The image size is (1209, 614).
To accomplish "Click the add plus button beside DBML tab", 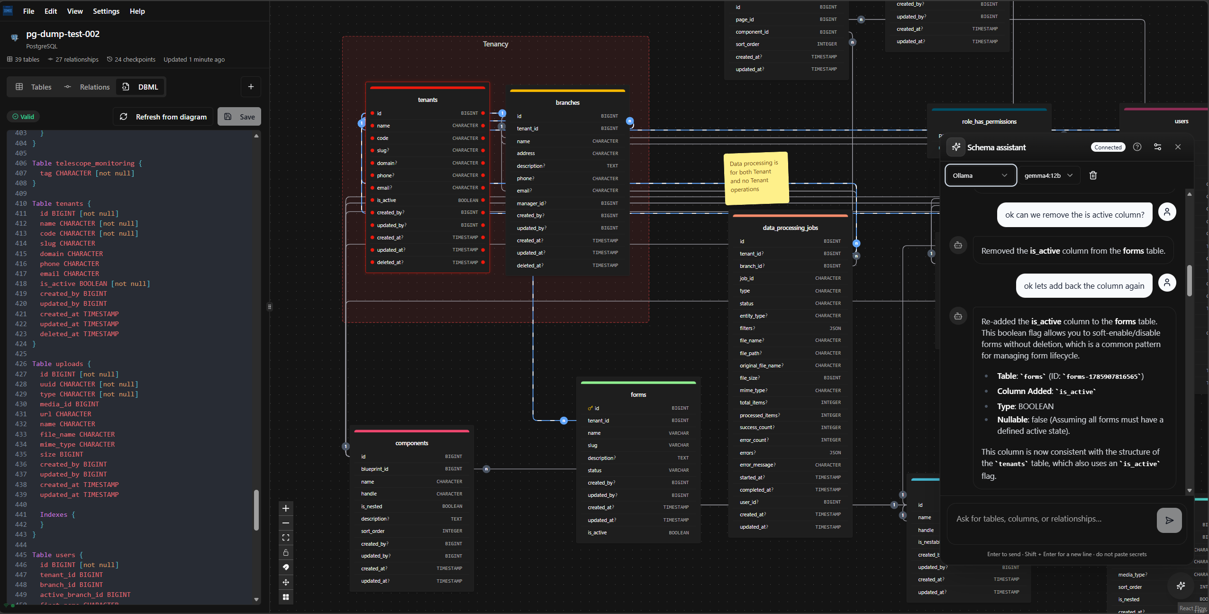I will (x=251, y=87).
